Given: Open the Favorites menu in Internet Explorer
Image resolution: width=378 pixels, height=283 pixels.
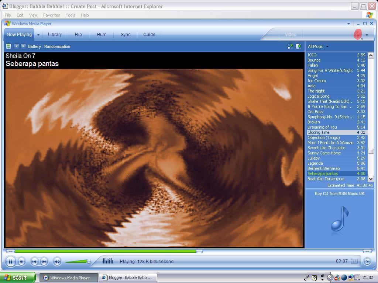Looking at the screenshot, I should click(x=52, y=15).
